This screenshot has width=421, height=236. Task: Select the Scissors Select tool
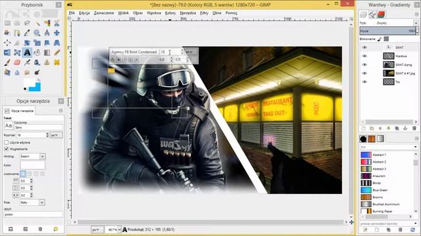click(57, 24)
